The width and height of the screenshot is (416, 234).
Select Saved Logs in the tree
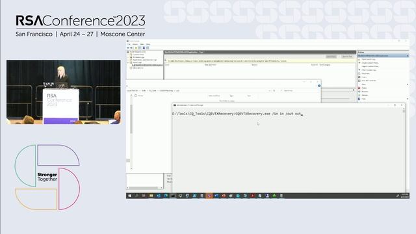click(x=137, y=62)
